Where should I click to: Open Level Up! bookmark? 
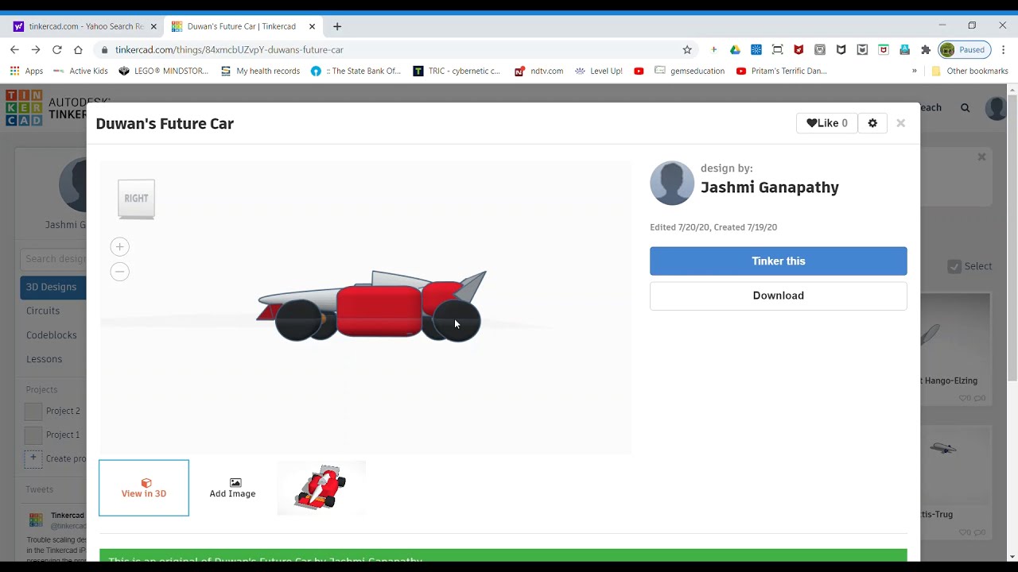point(599,71)
